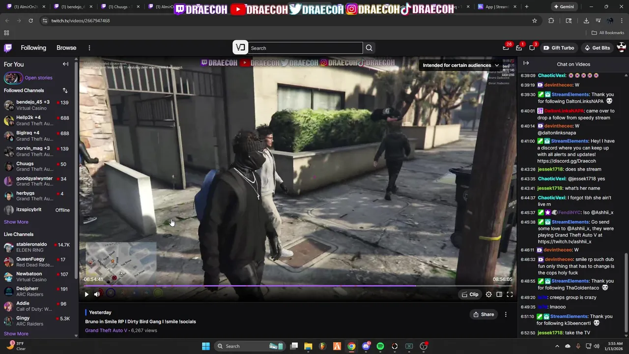Play the video
This screenshot has width=629, height=354.
[x=86, y=294]
